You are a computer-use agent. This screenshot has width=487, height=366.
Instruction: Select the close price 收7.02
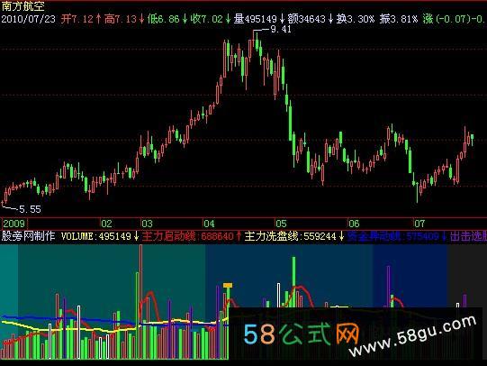(x=206, y=19)
